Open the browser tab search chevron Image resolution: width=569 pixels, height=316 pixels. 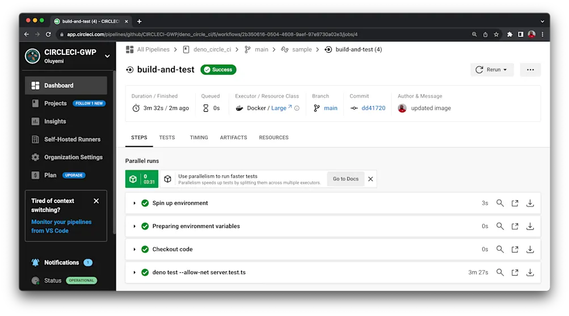[x=542, y=22]
